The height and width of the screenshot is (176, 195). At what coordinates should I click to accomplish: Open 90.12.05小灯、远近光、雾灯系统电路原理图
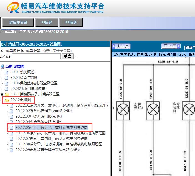click(52, 127)
